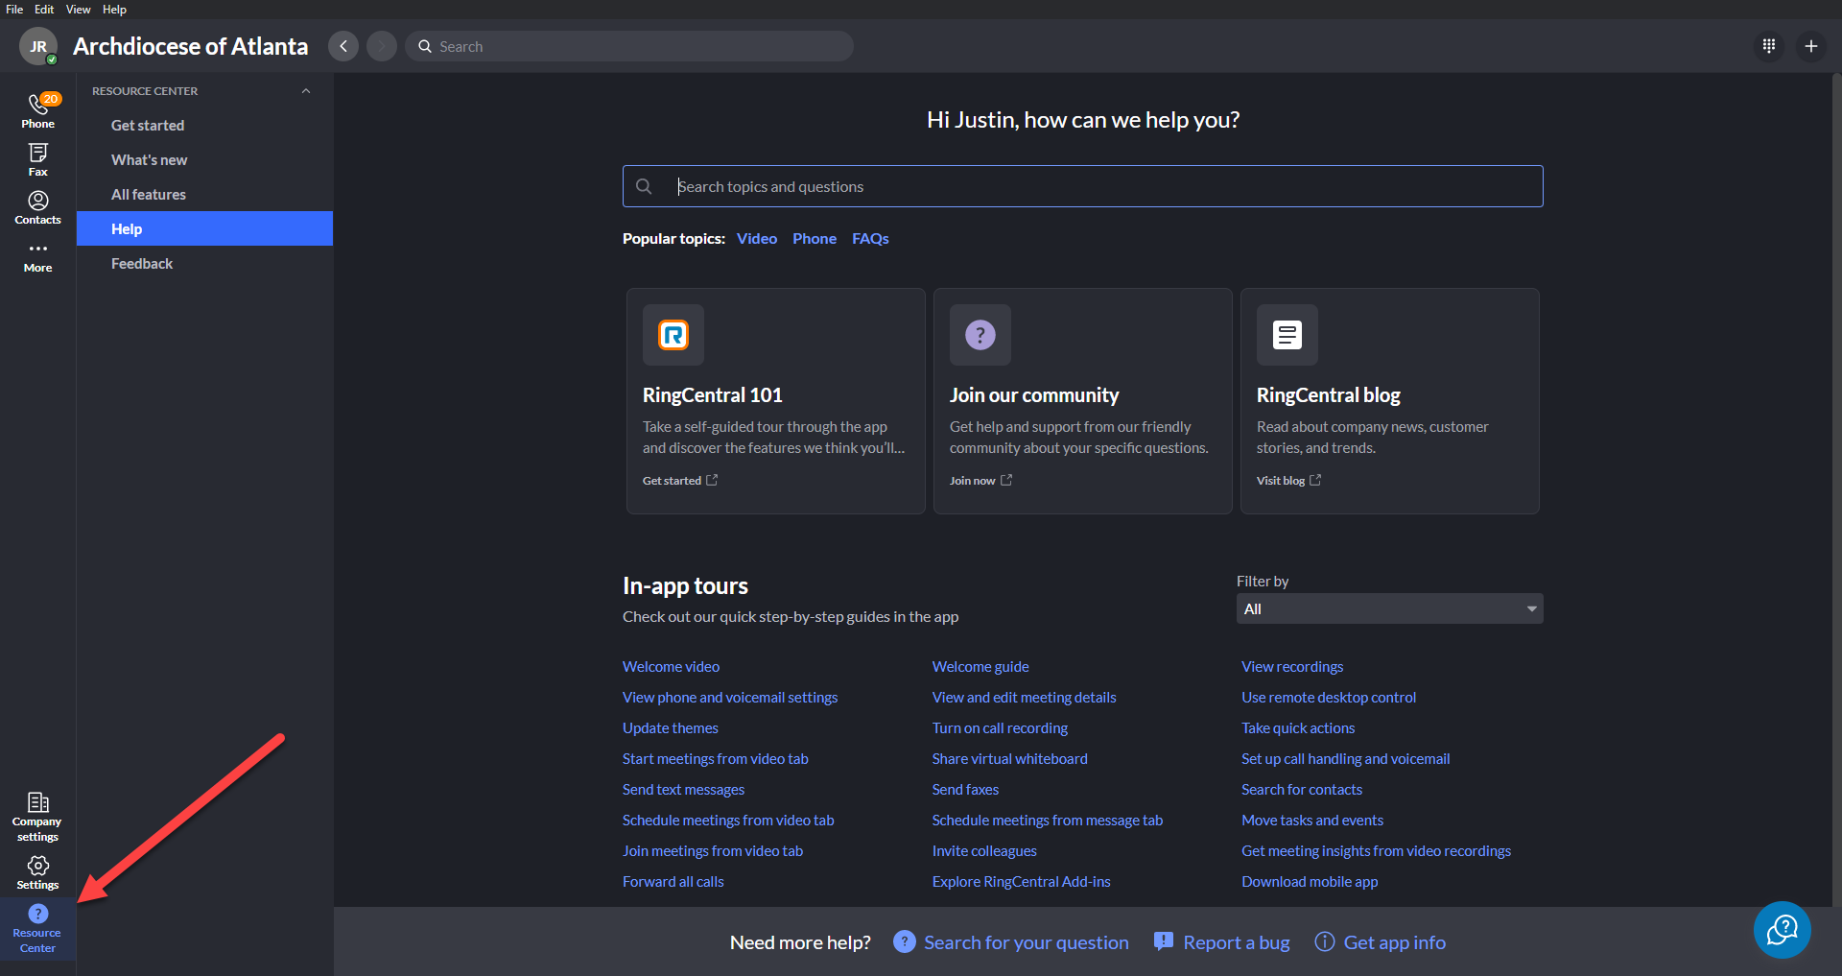The height and width of the screenshot is (976, 1842).
Task: Open the Filter by All dropdown
Action: (1389, 608)
